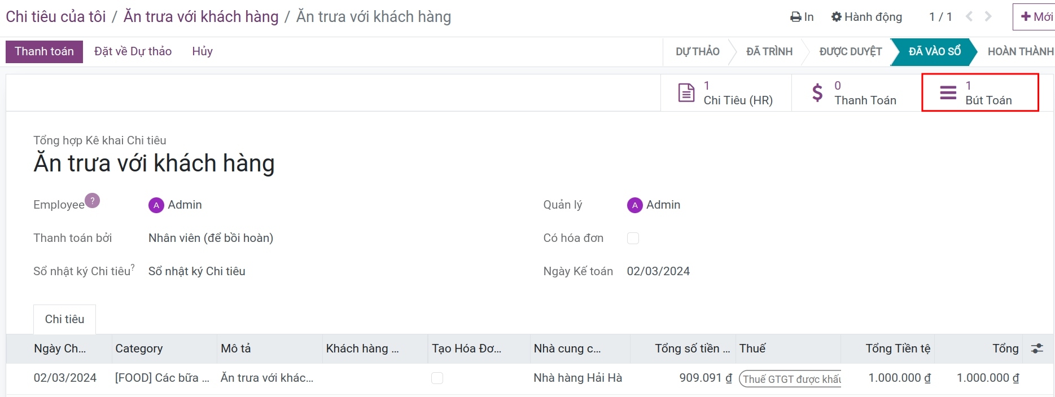Open column settings adjust icon

(x=1038, y=349)
